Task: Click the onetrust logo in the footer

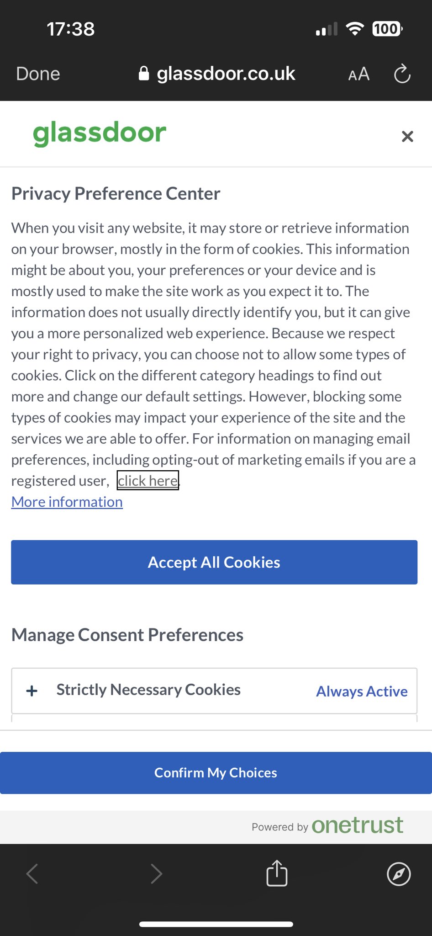Action: (357, 825)
